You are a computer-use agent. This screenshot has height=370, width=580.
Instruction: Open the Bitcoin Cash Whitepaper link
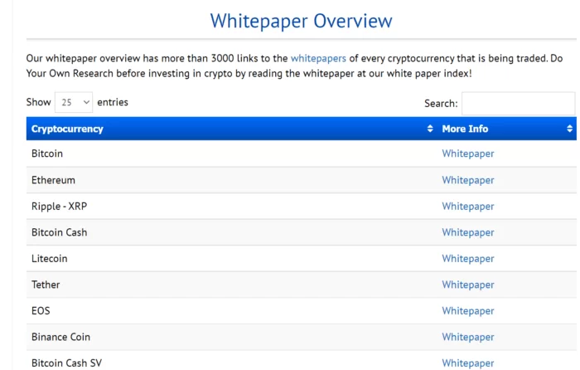(467, 232)
